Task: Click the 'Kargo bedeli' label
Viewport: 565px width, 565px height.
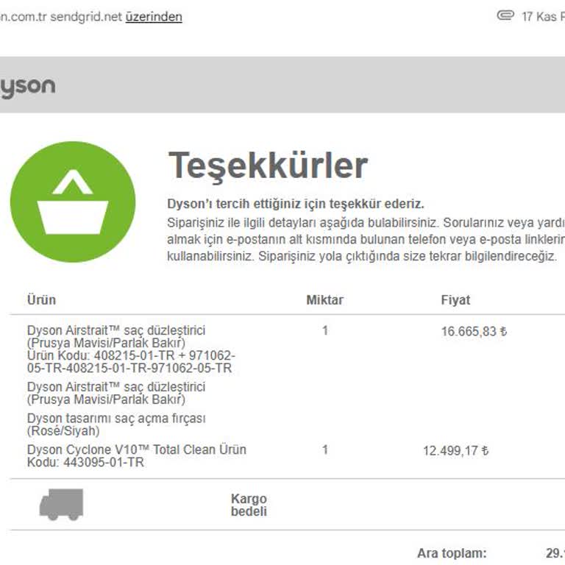Action: point(249,505)
